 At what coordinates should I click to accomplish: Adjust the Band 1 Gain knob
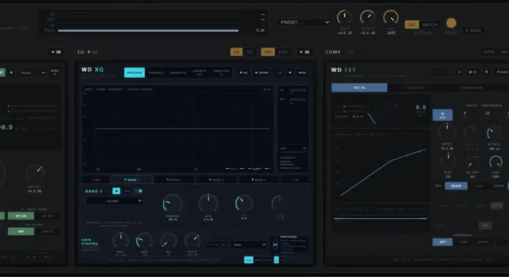[208, 204]
